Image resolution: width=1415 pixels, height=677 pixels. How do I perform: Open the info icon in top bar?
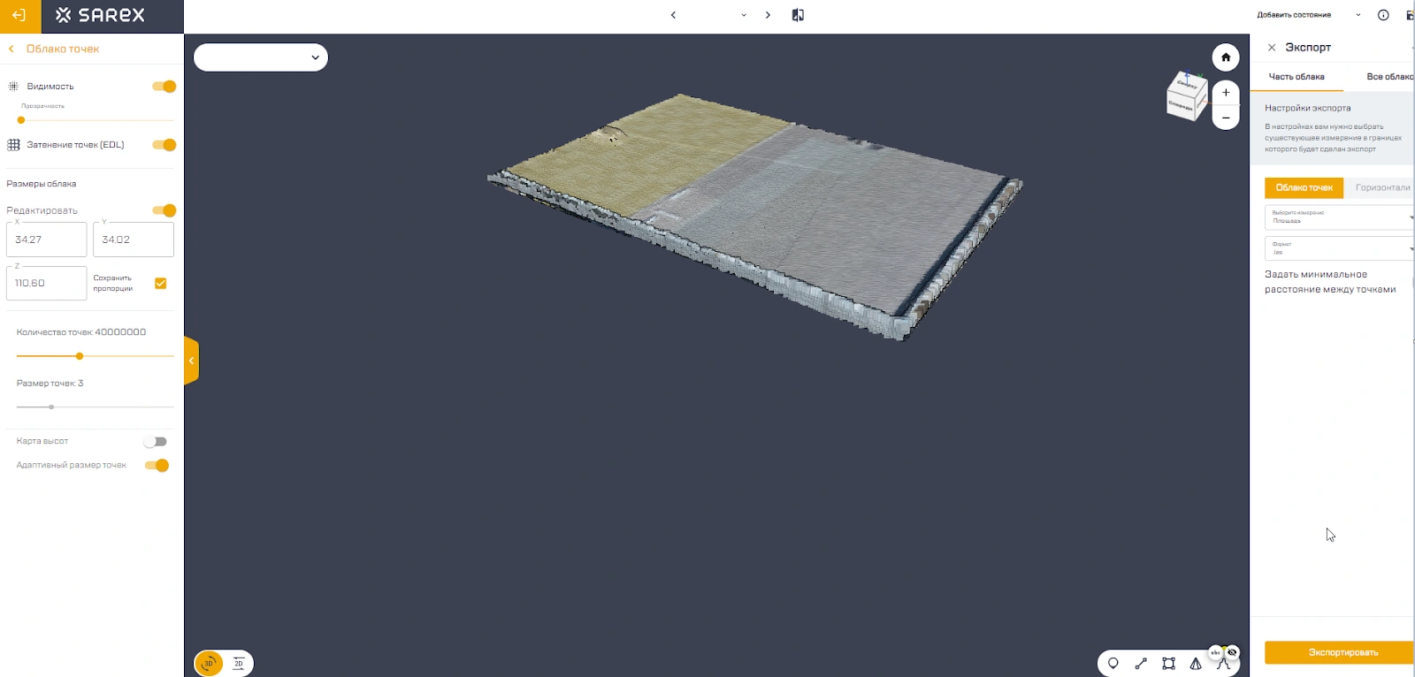click(x=1383, y=15)
